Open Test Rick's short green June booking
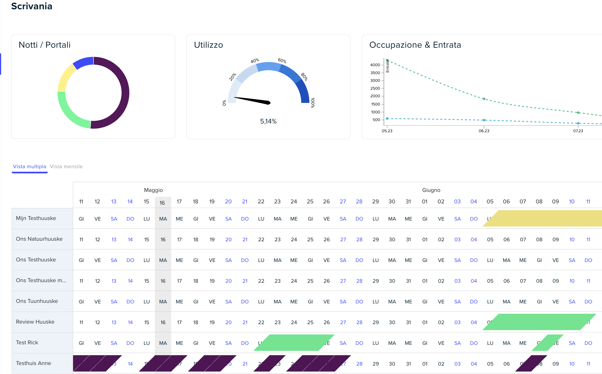The image size is (602, 374). click(x=547, y=343)
